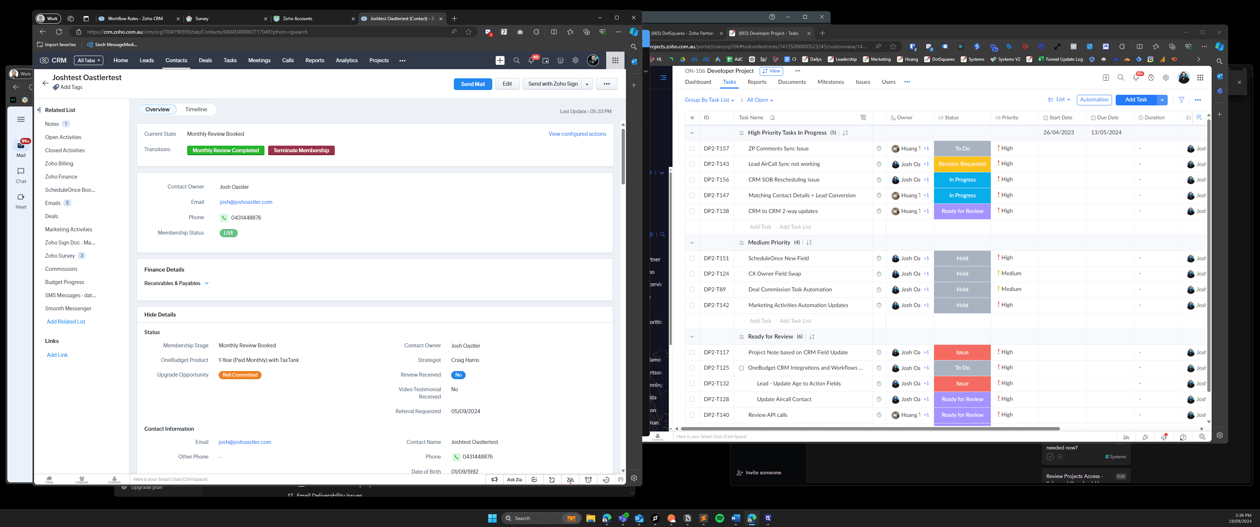Switch to the Timeline tab

pyautogui.click(x=196, y=109)
